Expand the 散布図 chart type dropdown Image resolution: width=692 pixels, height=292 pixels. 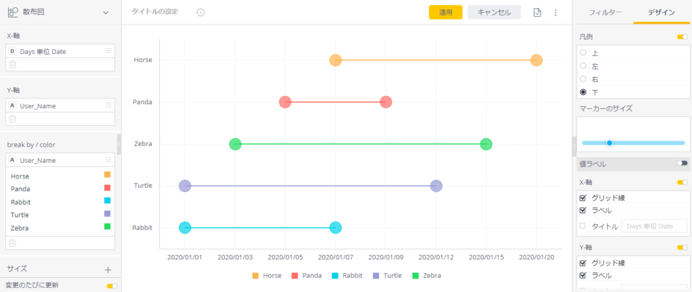[x=105, y=12]
